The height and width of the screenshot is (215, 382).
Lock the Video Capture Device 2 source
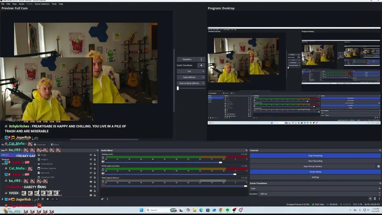95,195
